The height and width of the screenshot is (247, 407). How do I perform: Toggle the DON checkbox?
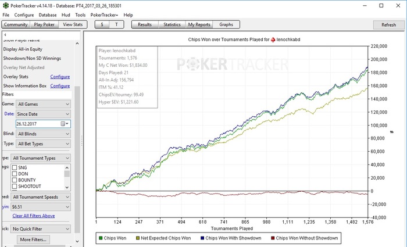(x=15, y=174)
